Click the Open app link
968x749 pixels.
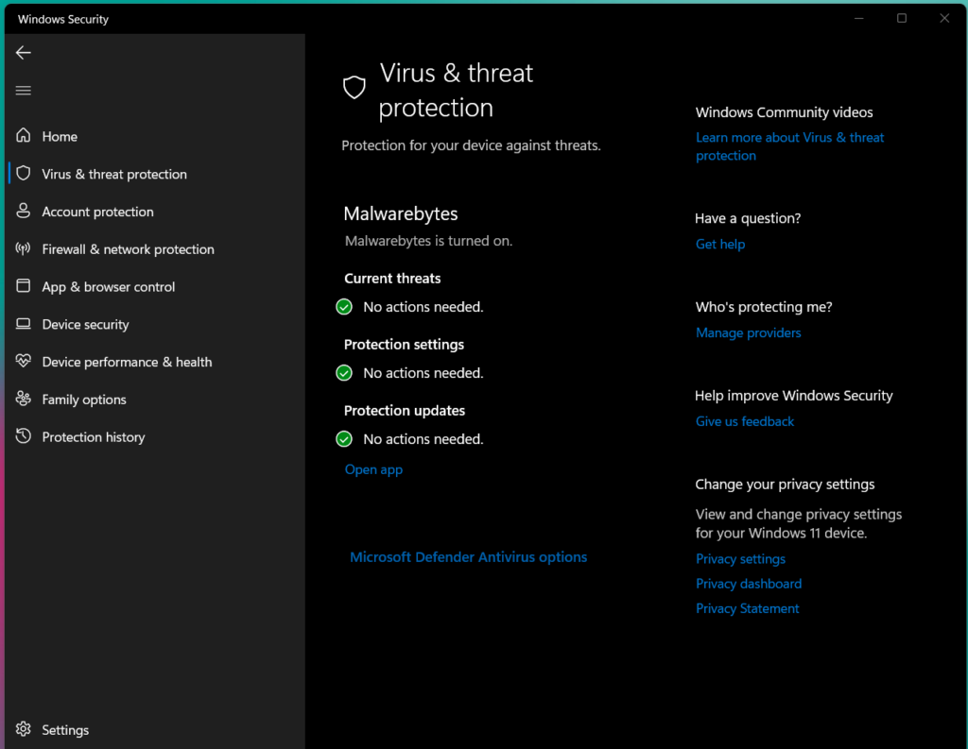(x=373, y=469)
